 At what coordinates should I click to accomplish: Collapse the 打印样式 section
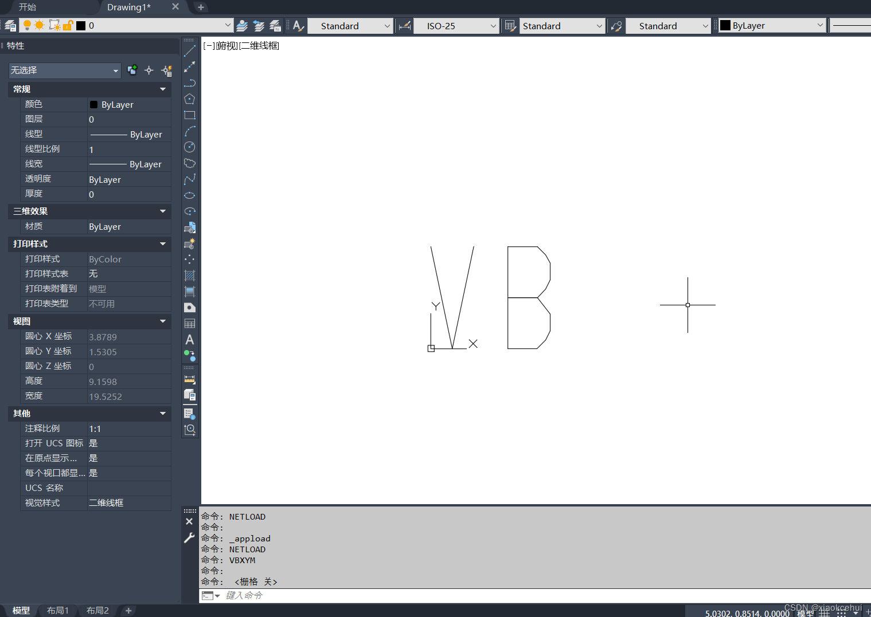[163, 244]
